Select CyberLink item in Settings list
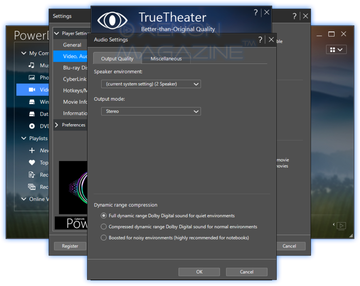 click(x=70, y=79)
